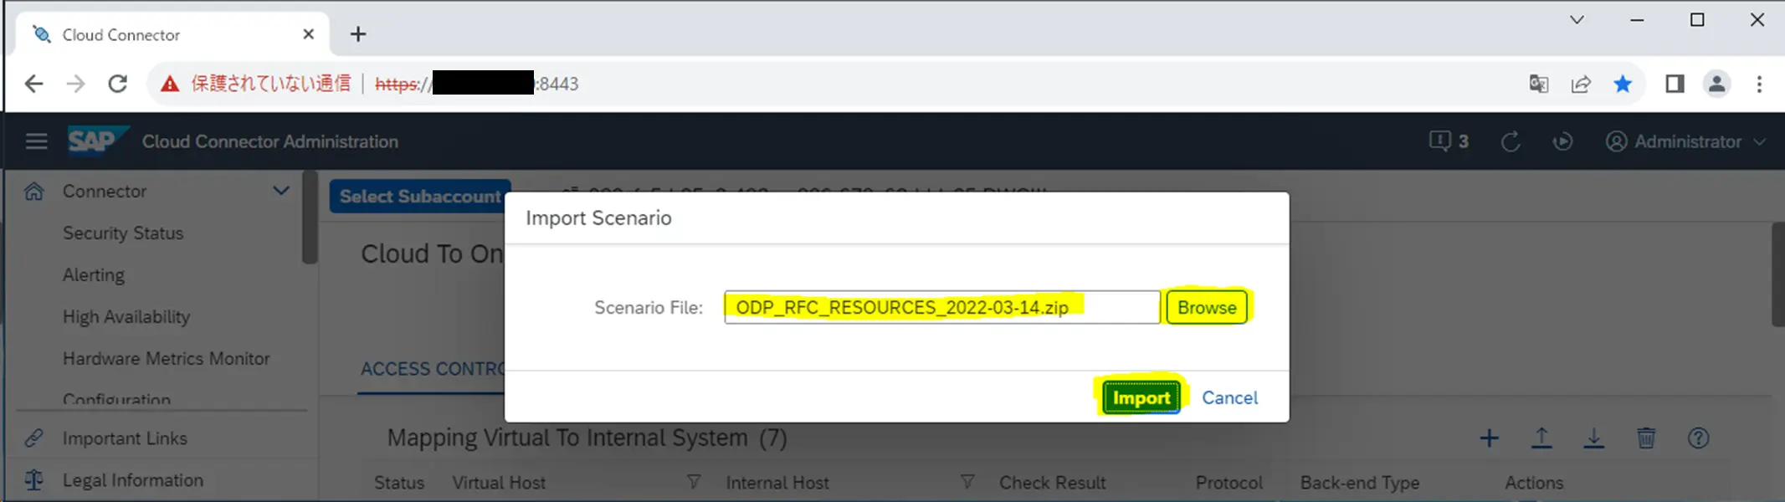Image resolution: width=1785 pixels, height=502 pixels.
Task: Open the browser profile menu
Action: (x=1716, y=84)
